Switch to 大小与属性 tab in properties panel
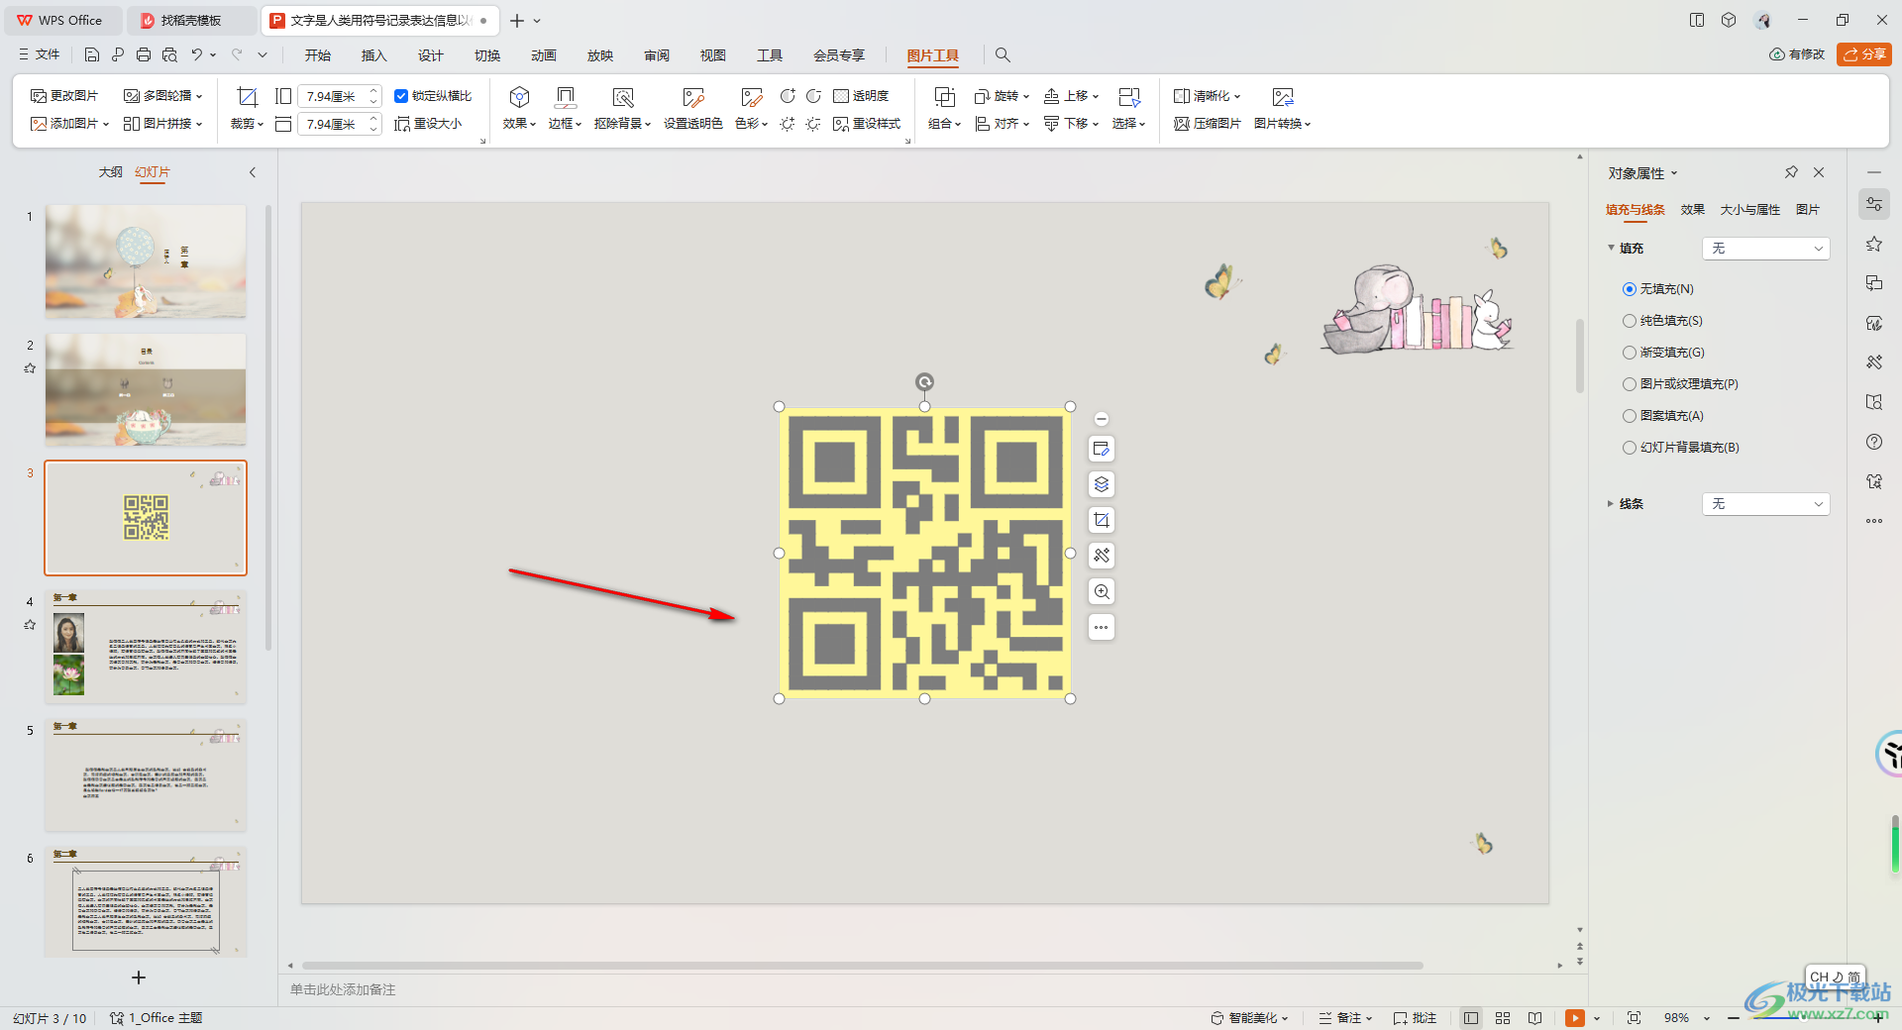This screenshot has width=1902, height=1030. tap(1749, 210)
